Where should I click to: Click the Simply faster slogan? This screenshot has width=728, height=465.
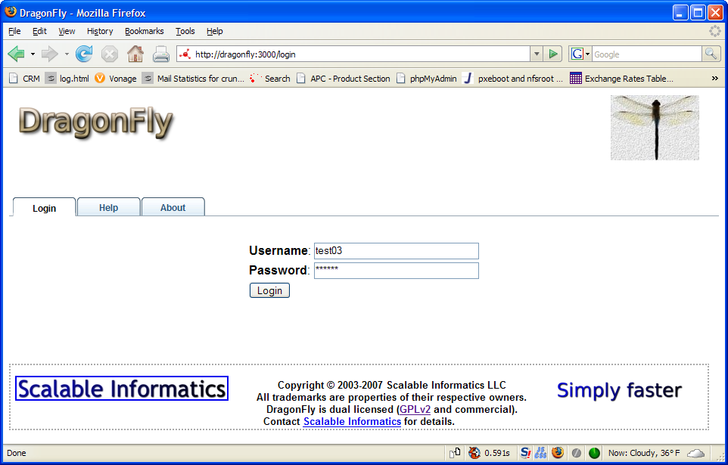pos(619,390)
